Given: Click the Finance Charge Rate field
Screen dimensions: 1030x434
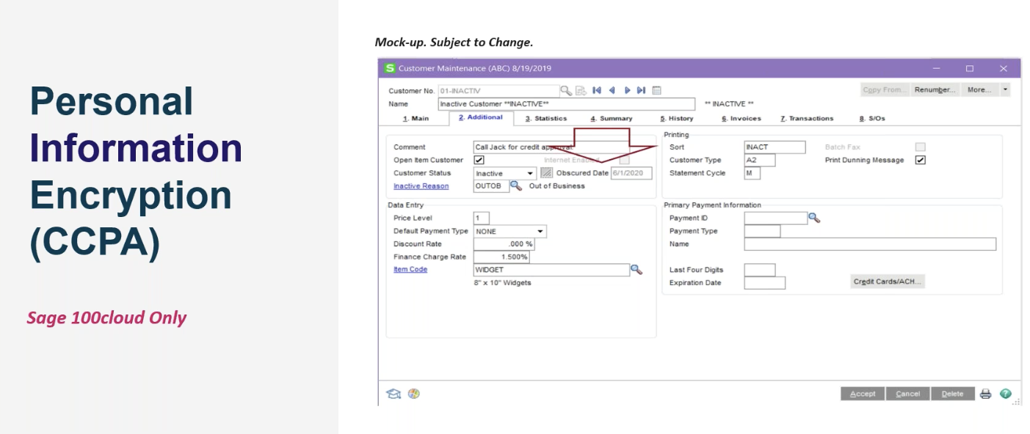Looking at the screenshot, I should tap(501, 257).
